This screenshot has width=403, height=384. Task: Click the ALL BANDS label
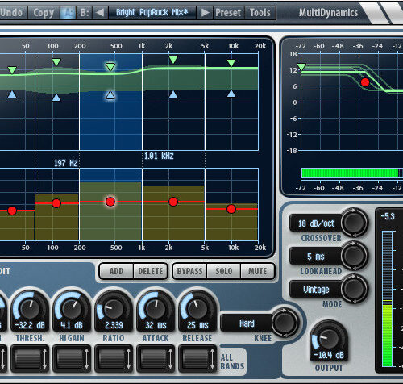[x=232, y=362]
